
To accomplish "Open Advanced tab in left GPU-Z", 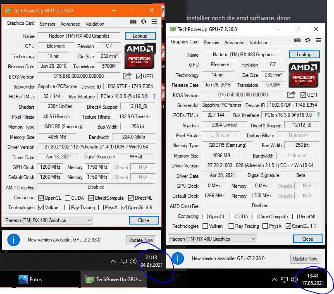I will coord(70,24).
